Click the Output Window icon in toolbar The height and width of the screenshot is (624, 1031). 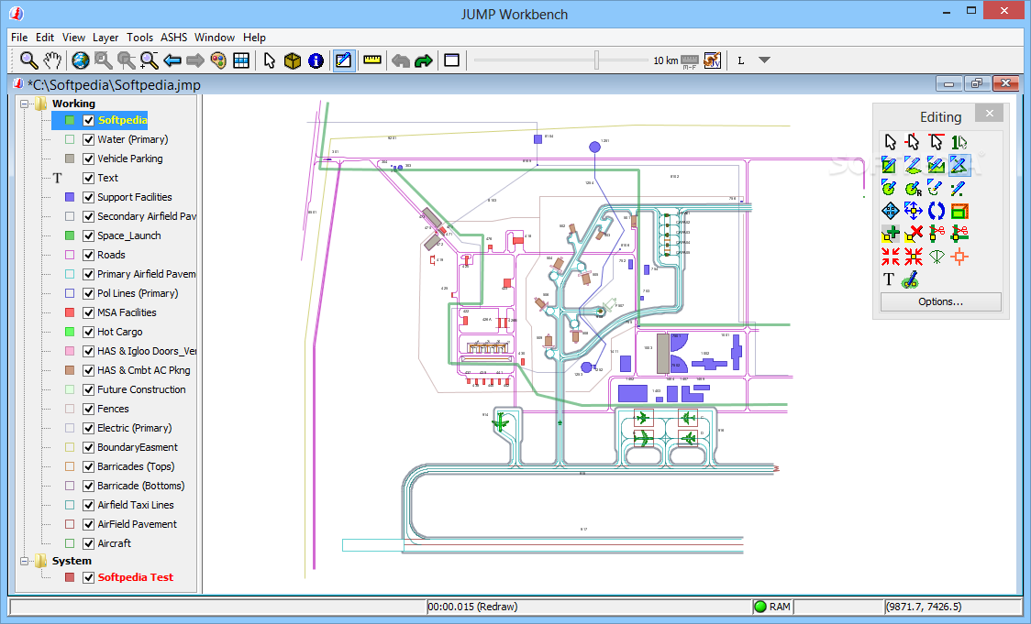click(451, 60)
